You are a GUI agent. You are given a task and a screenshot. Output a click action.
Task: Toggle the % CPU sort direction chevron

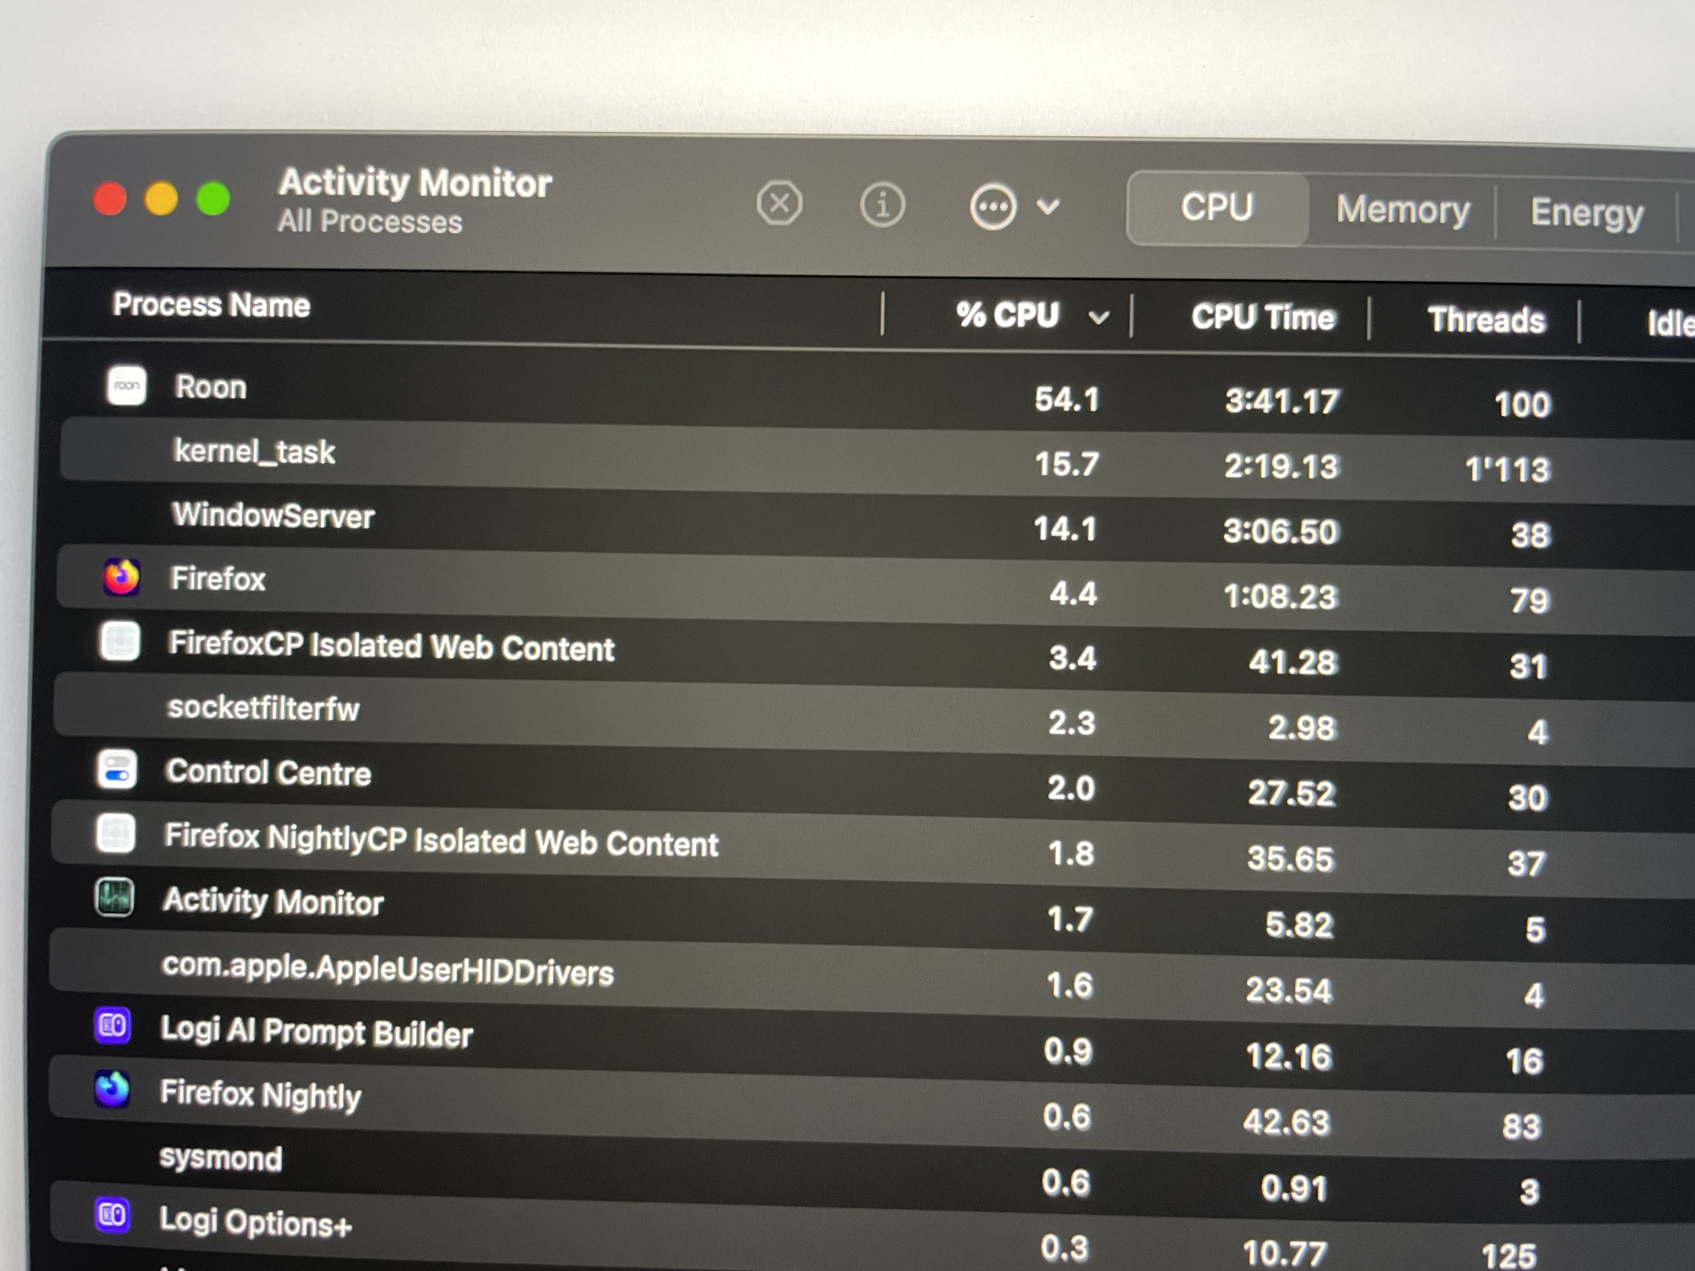1099,317
